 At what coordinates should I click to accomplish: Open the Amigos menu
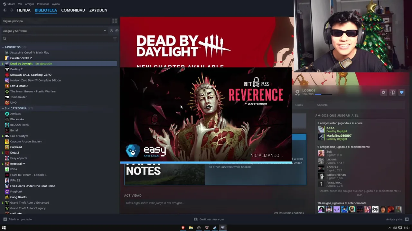(x=29, y=4)
